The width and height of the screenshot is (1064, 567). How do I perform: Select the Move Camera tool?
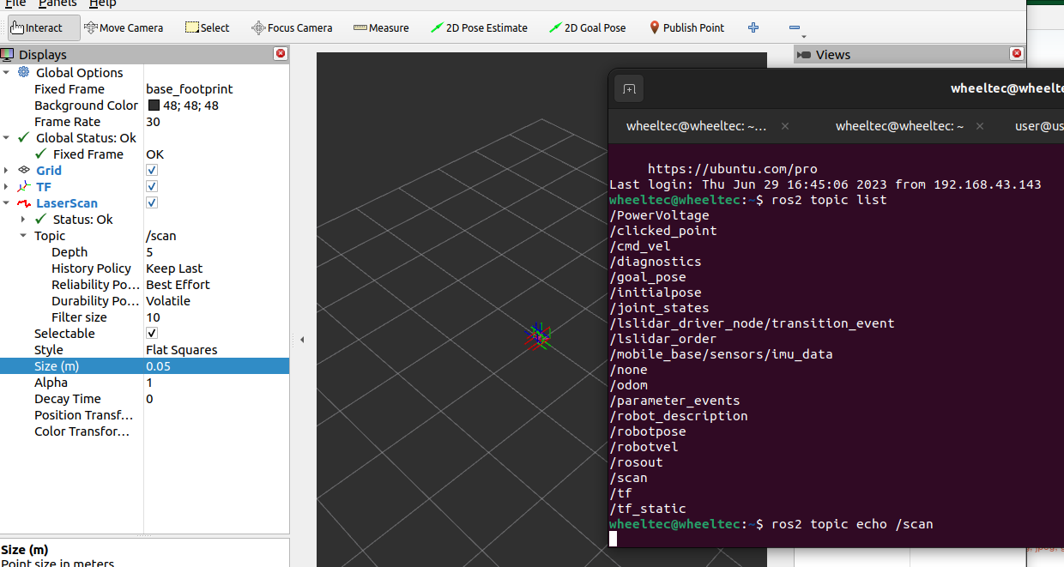(124, 27)
